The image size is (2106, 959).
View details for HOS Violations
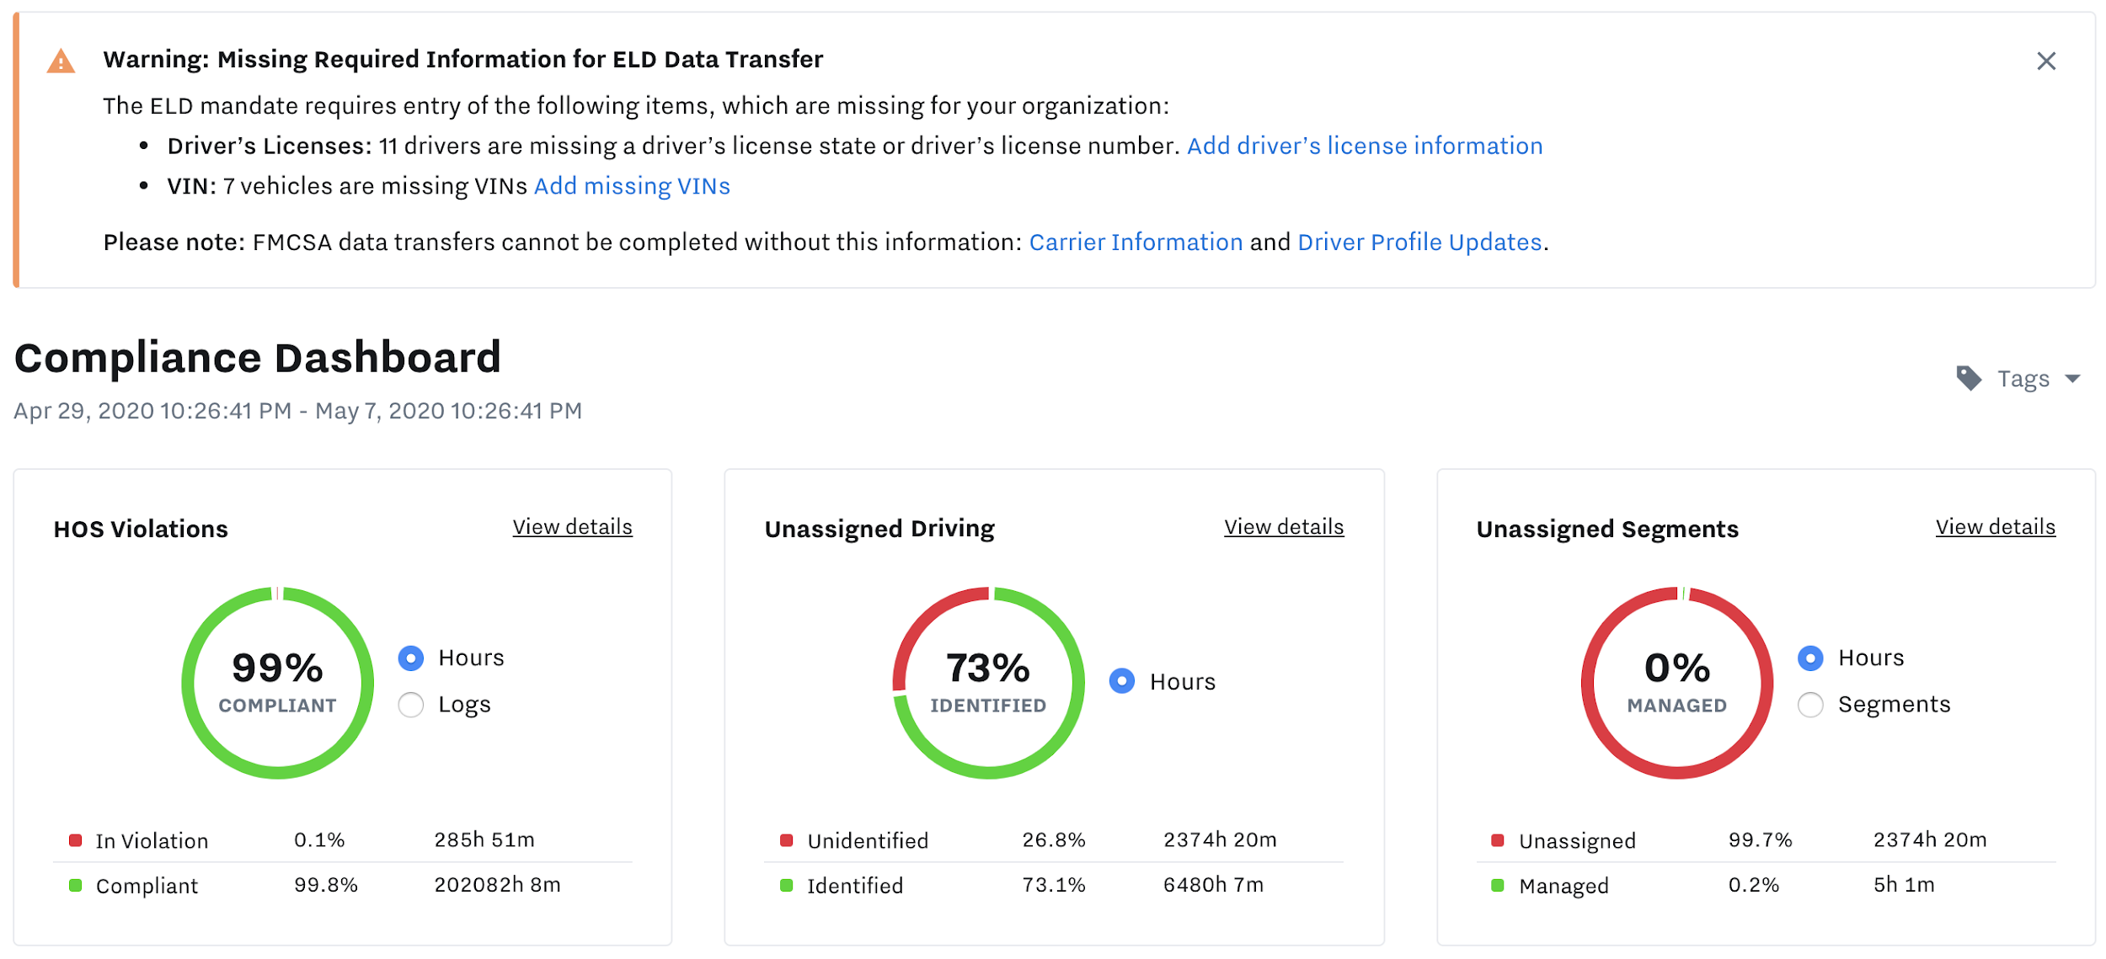[x=572, y=526]
